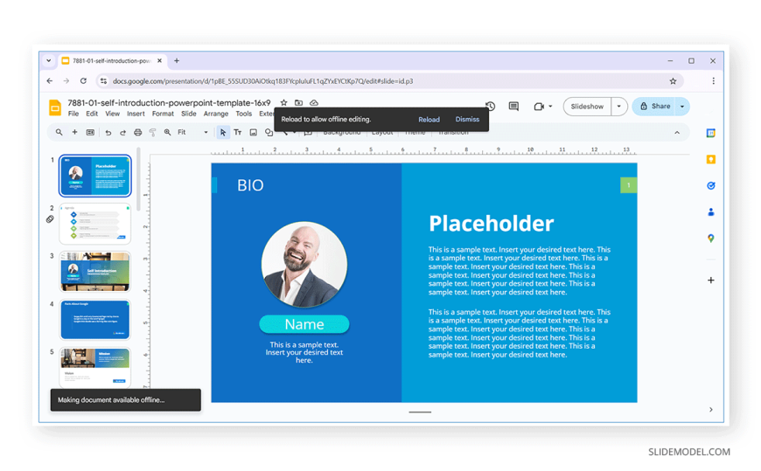Select the Paint format roller icon
The height and width of the screenshot is (471, 761).
[152, 133]
